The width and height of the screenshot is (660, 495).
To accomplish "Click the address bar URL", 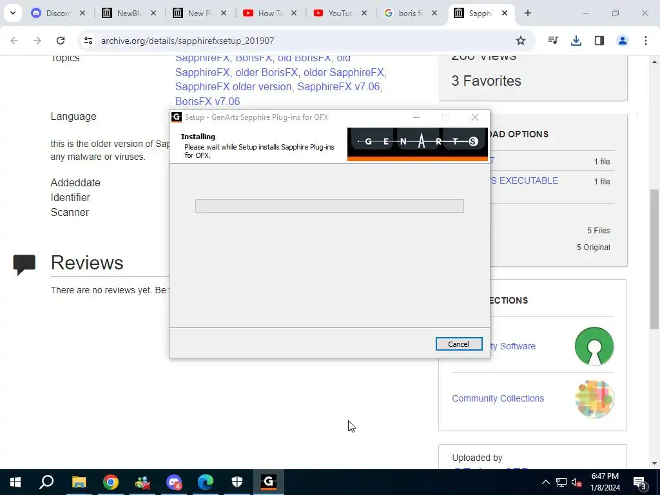I will pos(188,41).
